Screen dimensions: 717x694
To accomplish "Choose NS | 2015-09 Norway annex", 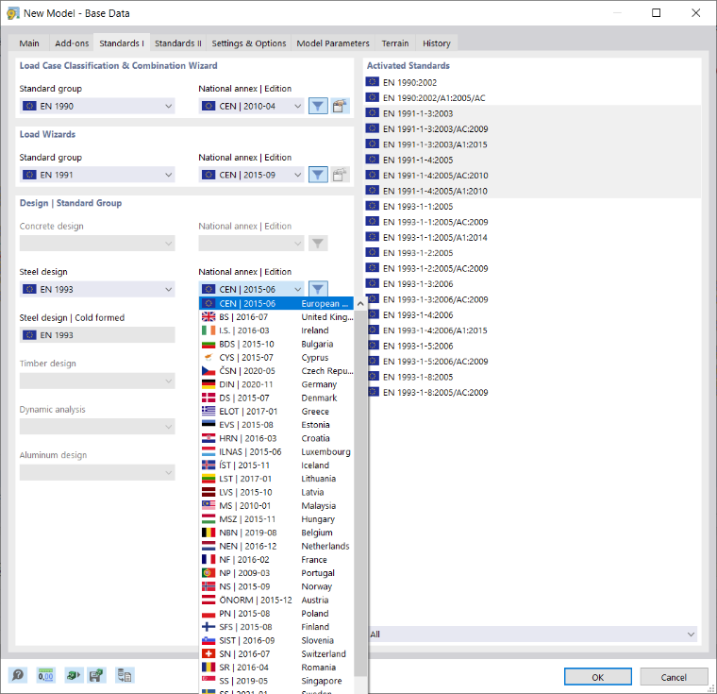I will (x=276, y=586).
